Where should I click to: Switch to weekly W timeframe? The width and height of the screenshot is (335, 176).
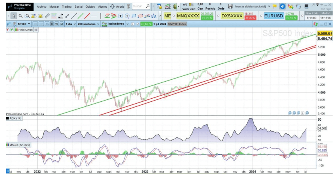coord(57,24)
